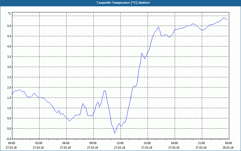
Task: Click the 3,5 y-axis value
Action: (x=9, y=57)
